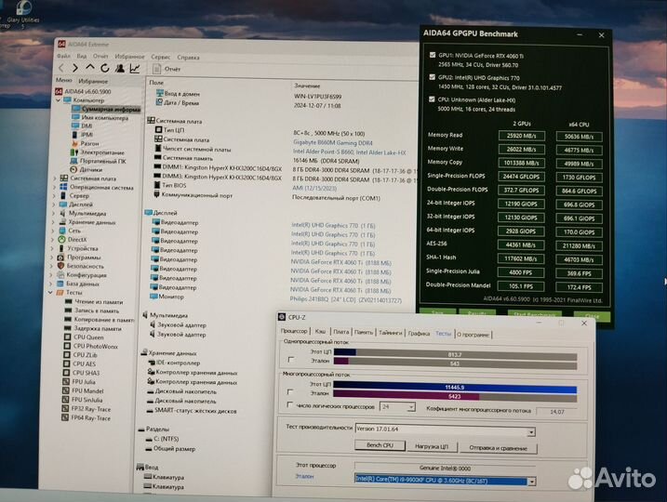Click the Refresh icon in AIDA64 toolbar
Screen dimensions: 667x502
[x=104, y=68]
